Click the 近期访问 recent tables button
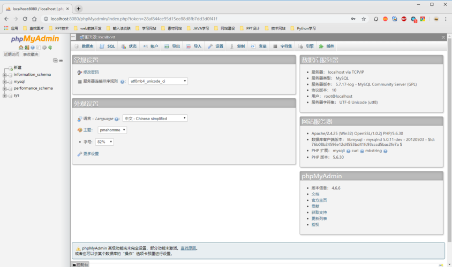 pyautogui.click(x=12, y=54)
